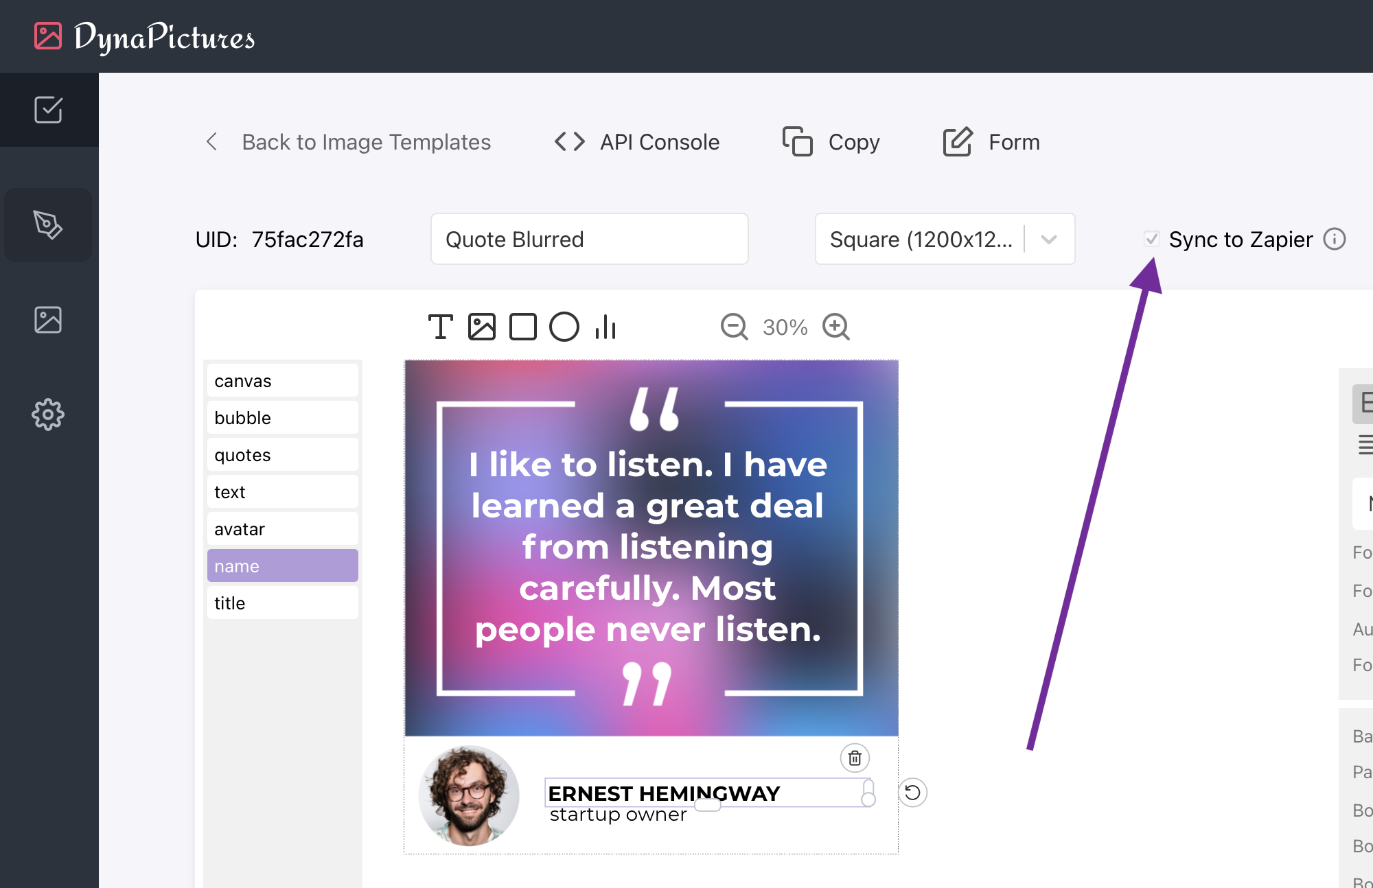Image resolution: width=1373 pixels, height=888 pixels.
Task: Open the Images section in the sidebar
Action: [x=48, y=319]
